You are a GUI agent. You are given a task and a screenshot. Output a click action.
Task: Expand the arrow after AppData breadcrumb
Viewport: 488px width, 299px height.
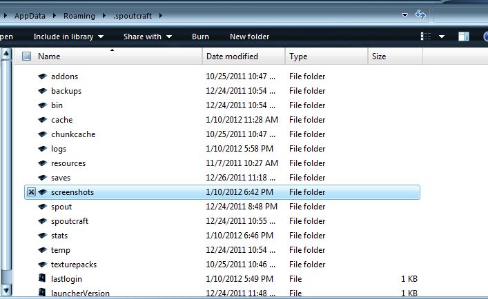(54, 15)
